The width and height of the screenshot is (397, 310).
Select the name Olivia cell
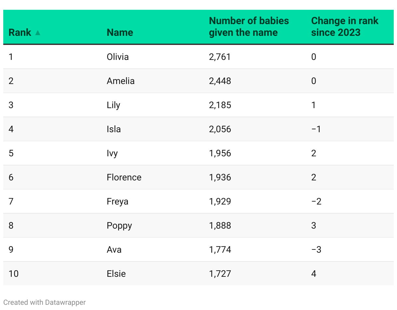117,57
